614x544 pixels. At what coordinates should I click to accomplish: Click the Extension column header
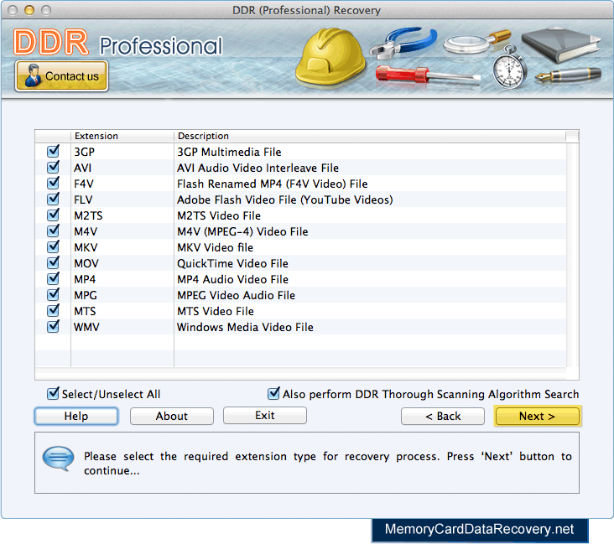(x=122, y=136)
